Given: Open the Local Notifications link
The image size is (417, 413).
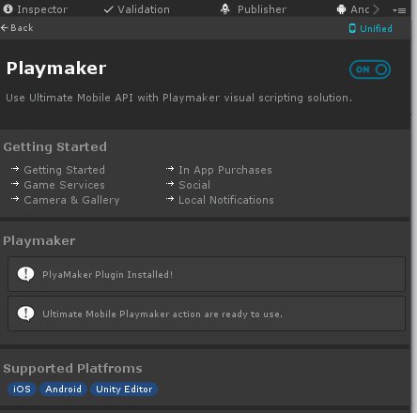Looking at the screenshot, I should (226, 200).
